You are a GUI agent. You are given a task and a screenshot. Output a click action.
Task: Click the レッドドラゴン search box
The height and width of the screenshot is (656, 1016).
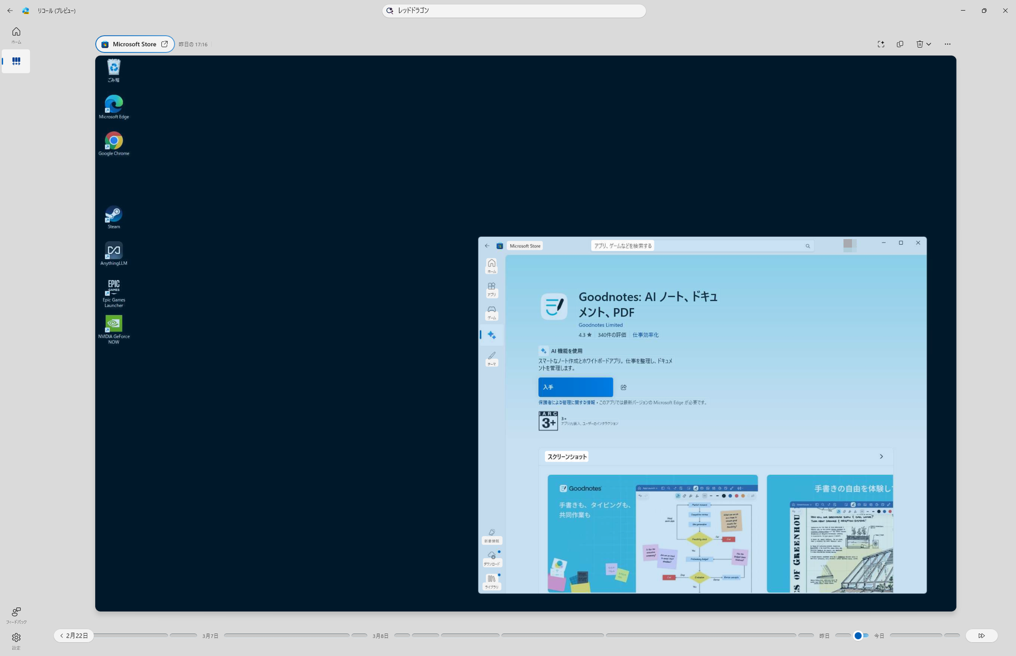tap(513, 11)
